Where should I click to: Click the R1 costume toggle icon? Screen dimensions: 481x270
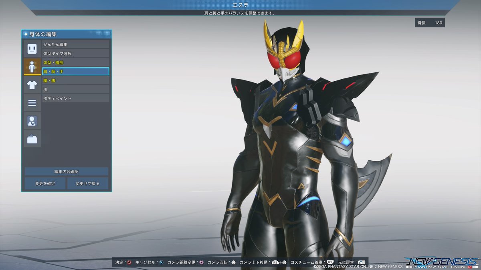pos(331,262)
